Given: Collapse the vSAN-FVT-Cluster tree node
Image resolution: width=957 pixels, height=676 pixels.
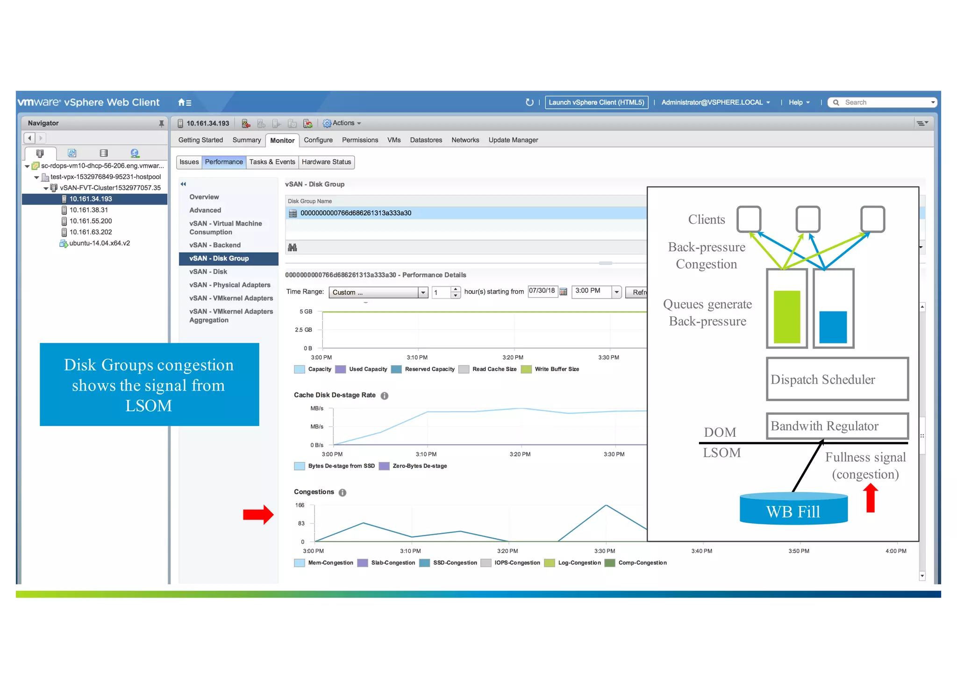Looking at the screenshot, I should [46, 188].
